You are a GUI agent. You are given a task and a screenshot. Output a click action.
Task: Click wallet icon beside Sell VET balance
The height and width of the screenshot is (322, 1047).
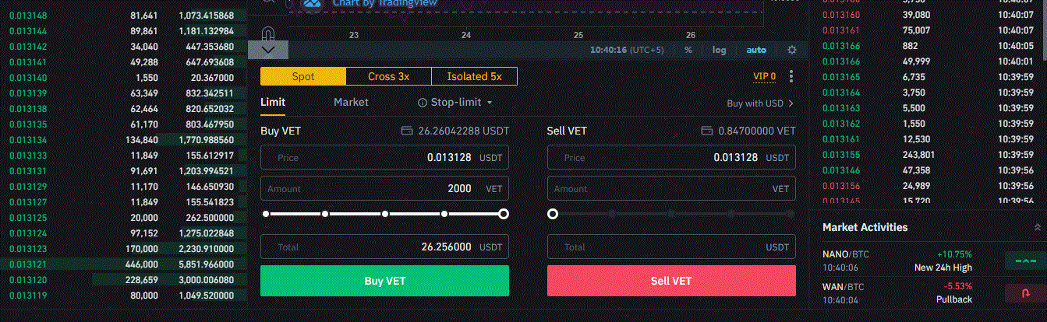point(706,131)
